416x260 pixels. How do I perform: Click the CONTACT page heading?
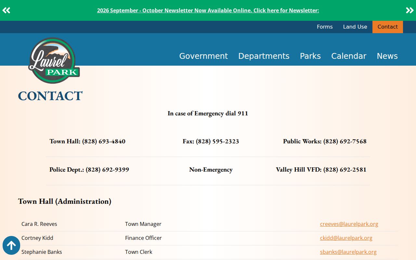(50, 96)
